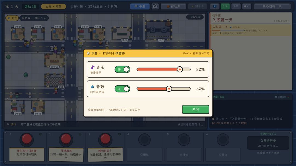Select the 2× speed option
This screenshot has width=296, height=166.
point(236,6)
